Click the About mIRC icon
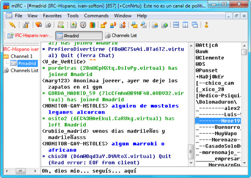251x178 pixels. pyautogui.click(x=206, y=25)
